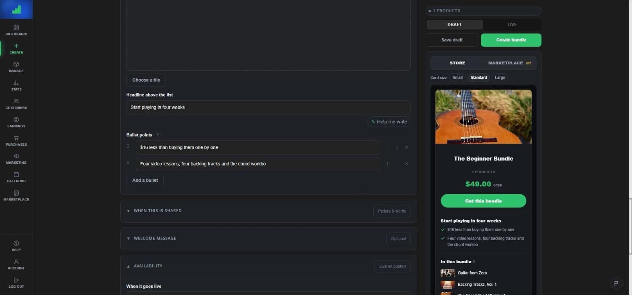Image resolution: width=632 pixels, height=295 pixels.
Task: Select Large card size
Action: 500,78
